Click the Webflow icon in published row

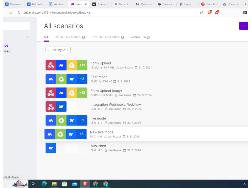click(51, 148)
